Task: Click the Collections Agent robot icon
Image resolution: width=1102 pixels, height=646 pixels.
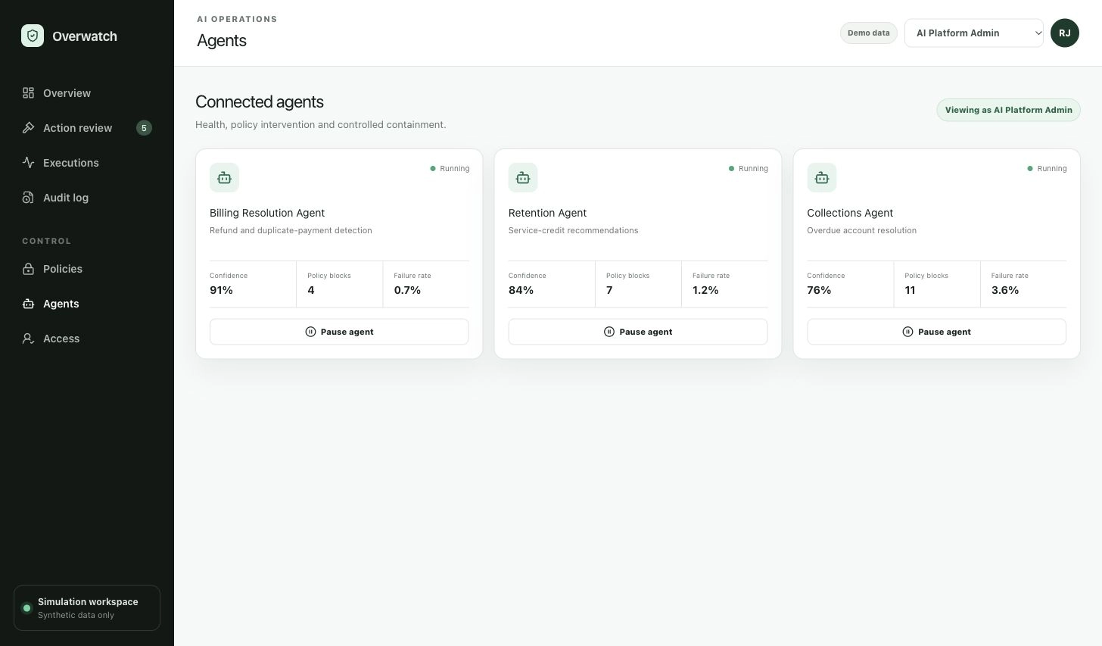Action: point(822,178)
